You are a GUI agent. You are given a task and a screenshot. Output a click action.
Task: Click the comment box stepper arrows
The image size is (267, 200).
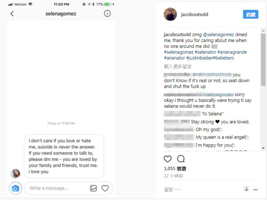click(x=246, y=189)
